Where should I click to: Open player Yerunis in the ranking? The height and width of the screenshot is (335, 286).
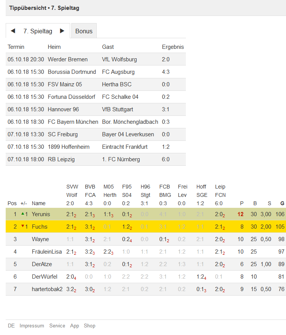(41, 214)
